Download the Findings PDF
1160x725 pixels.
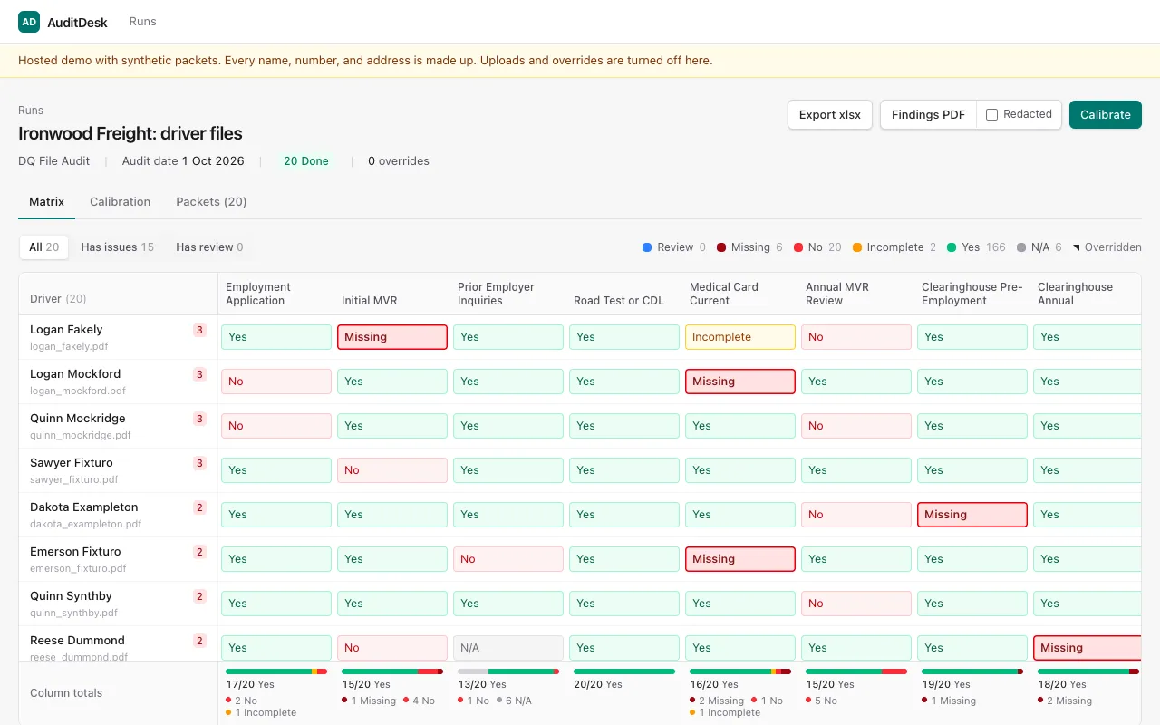click(x=928, y=115)
